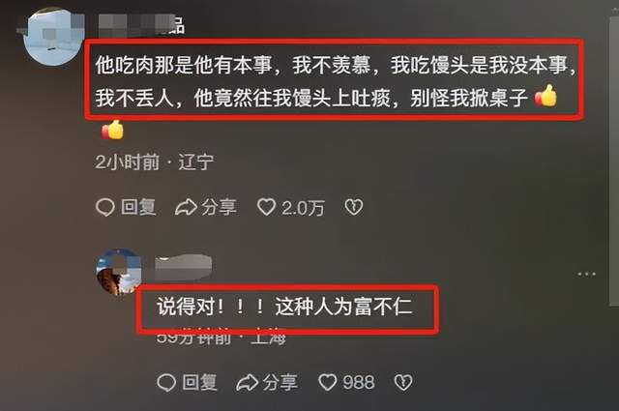The width and height of the screenshot is (619, 411).
Task: Click the share arrow icon under the Shanghai reply
Action: [248, 382]
